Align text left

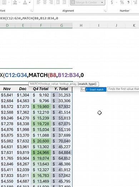coord(38,2)
